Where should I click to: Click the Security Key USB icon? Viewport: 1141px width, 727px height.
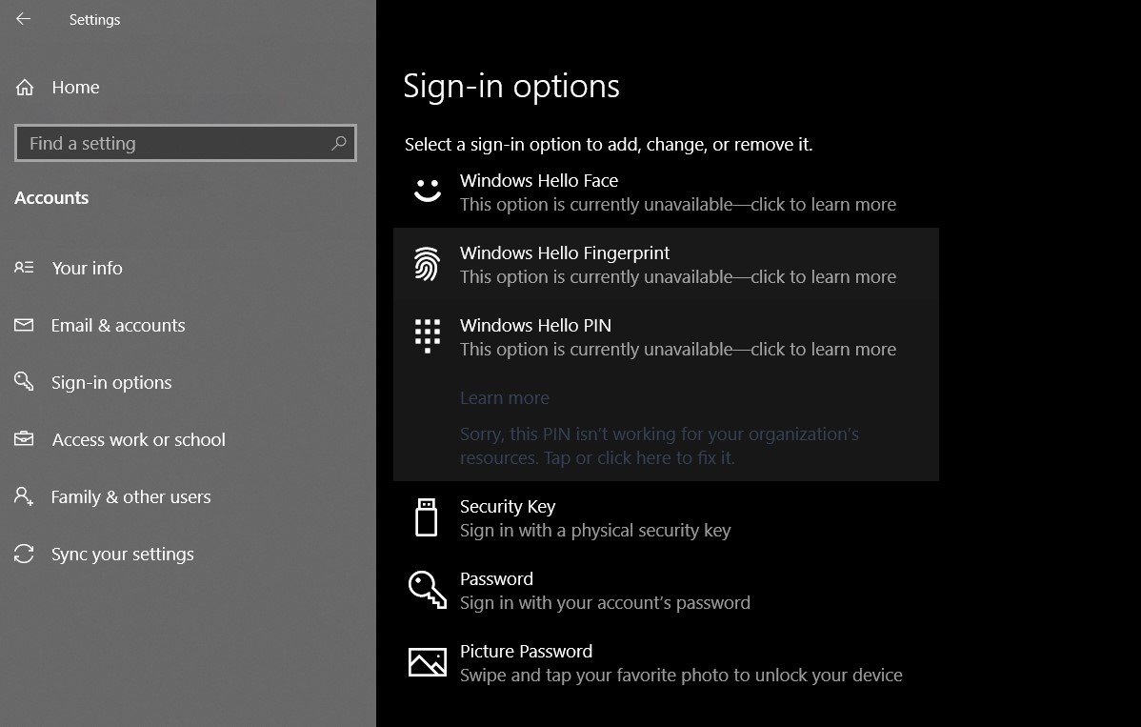pos(427,517)
